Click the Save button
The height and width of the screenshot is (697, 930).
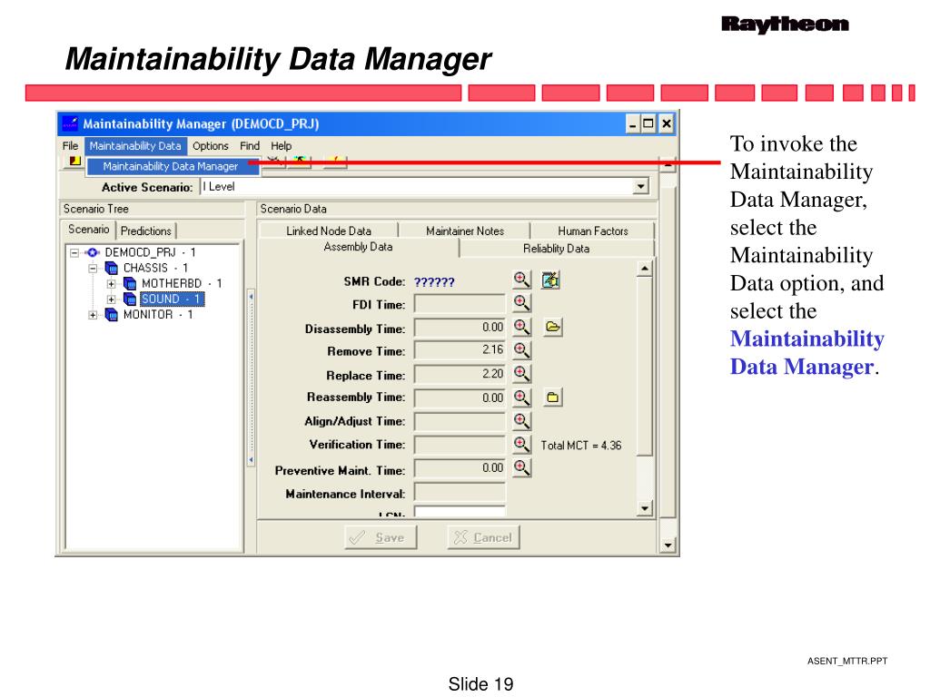click(381, 537)
